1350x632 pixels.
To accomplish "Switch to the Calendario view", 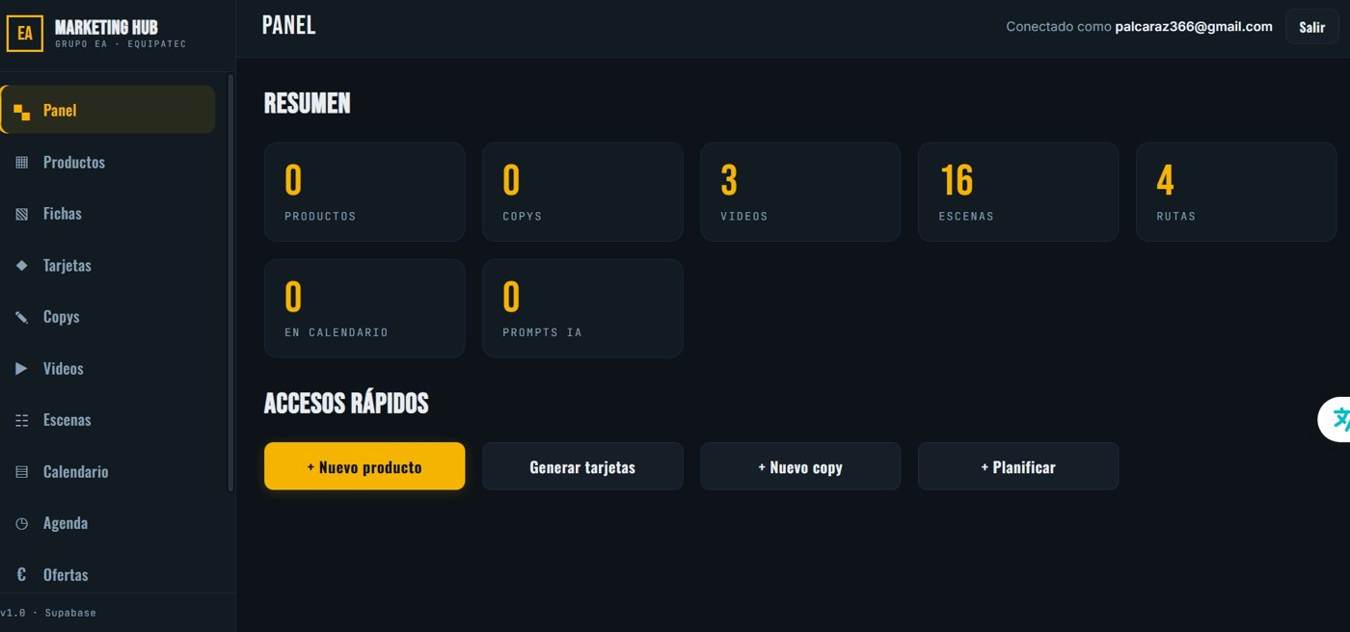I will point(108,472).
